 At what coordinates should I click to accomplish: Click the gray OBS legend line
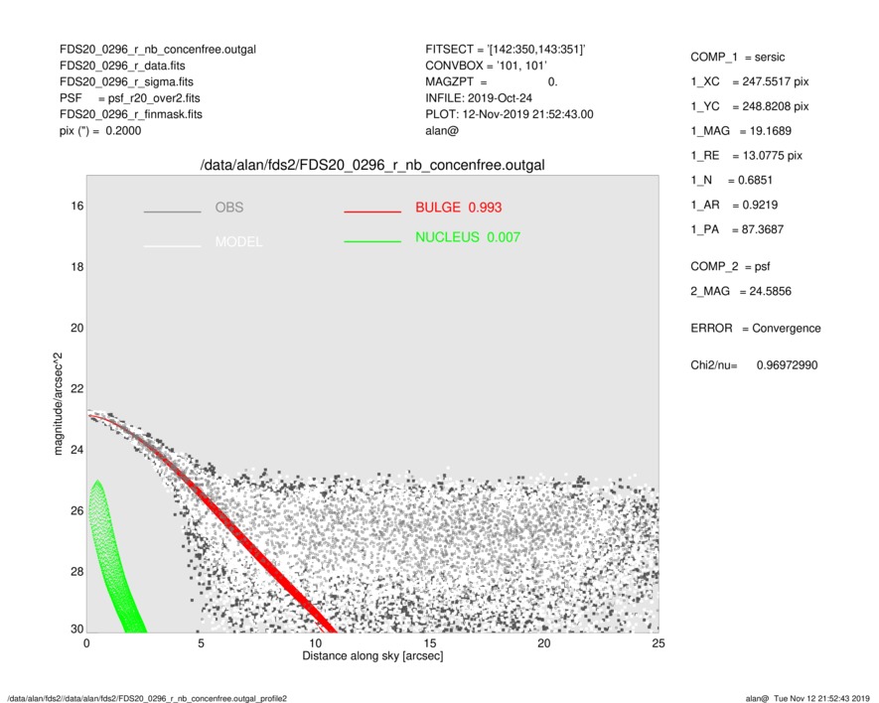tap(172, 211)
